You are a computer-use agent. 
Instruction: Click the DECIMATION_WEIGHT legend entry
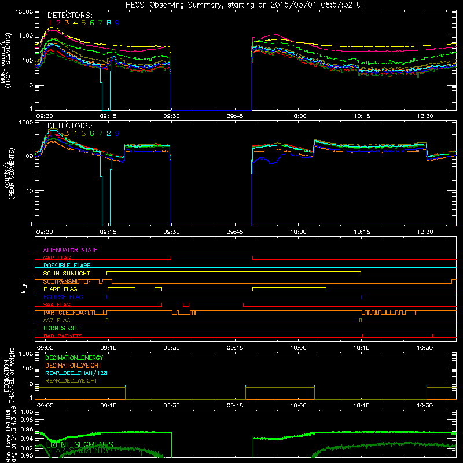pos(74,365)
